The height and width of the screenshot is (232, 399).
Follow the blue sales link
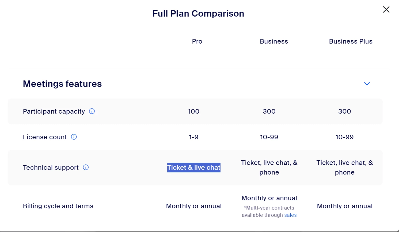(x=290, y=215)
